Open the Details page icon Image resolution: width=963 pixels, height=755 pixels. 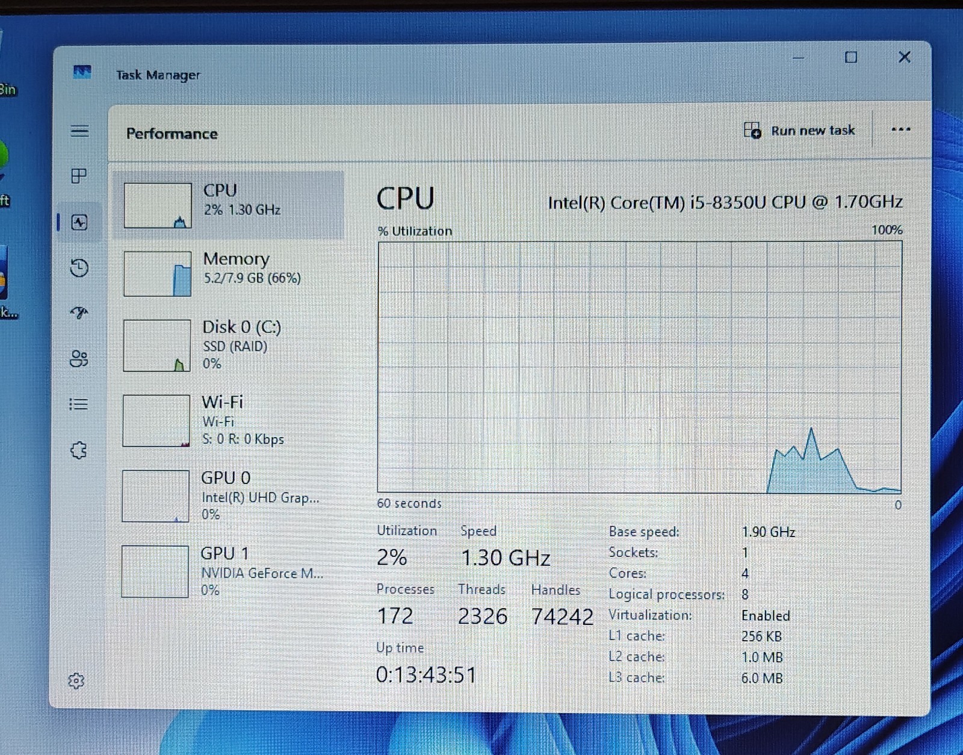78,404
